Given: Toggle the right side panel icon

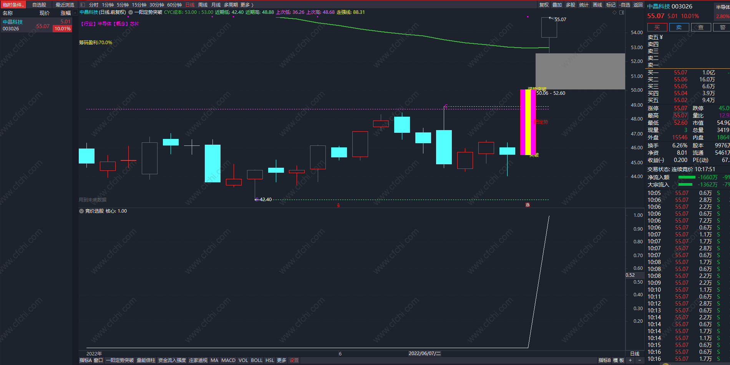Looking at the screenshot, I should tap(622, 12).
